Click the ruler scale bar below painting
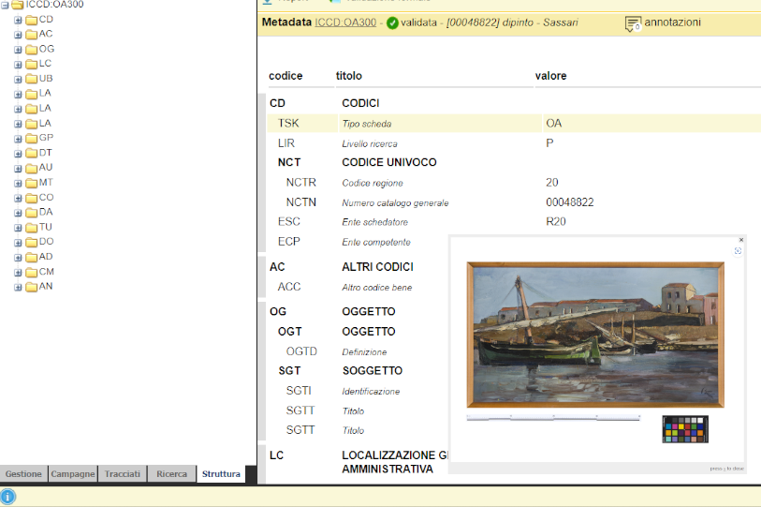Screen dimensions: 761x507 pos(553,418)
